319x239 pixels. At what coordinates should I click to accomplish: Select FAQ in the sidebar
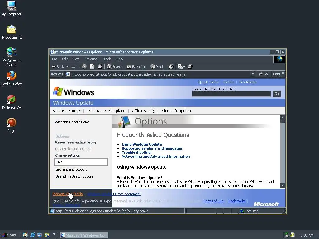[81, 162]
